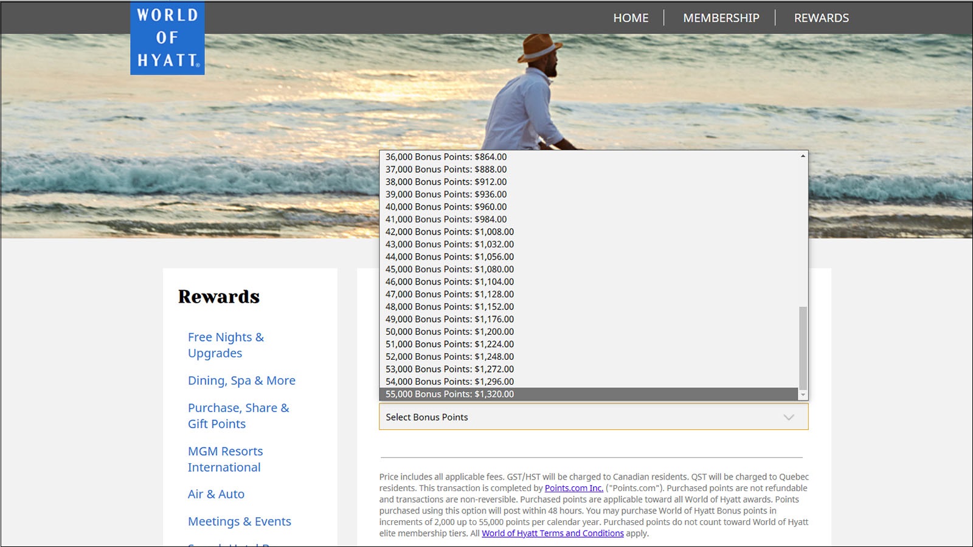973x547 pixels.
Task: Pick 44,000 Bonus Points: $1,056.00
Action: point(589,256)
